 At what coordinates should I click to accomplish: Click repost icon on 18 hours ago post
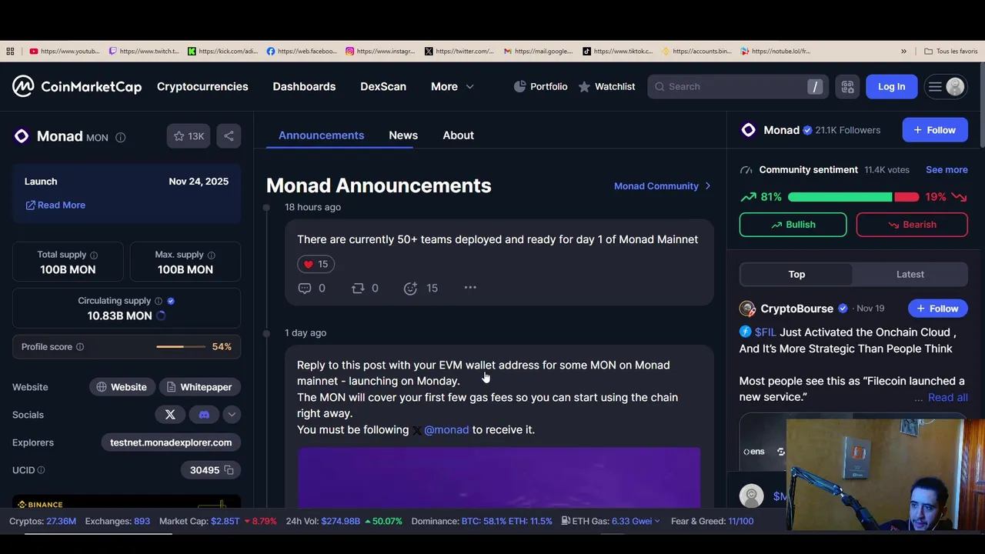(x=358, y=288)
